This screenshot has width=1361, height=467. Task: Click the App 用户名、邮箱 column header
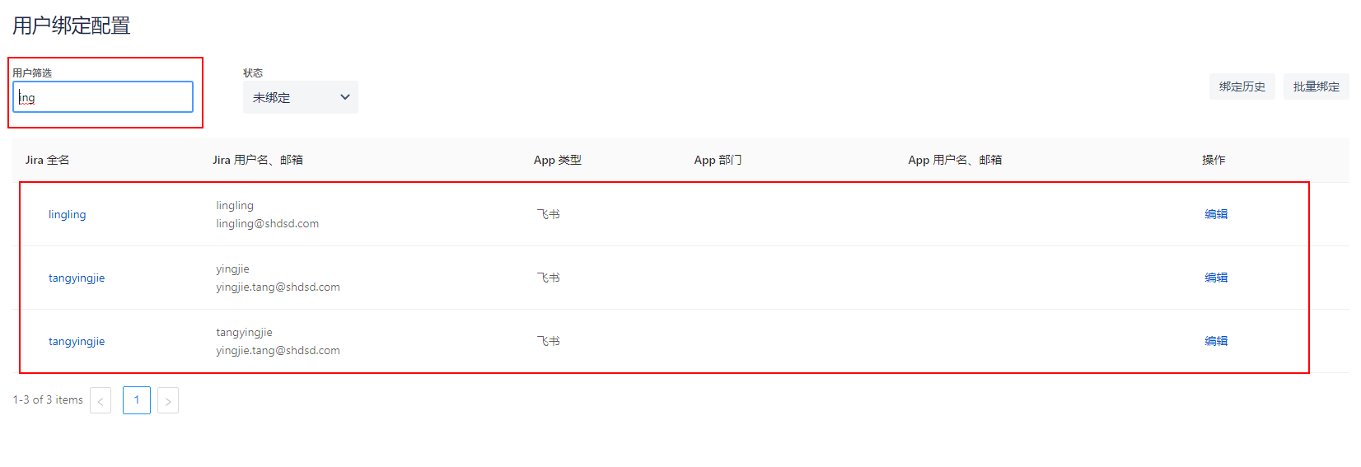pos(955,160)
